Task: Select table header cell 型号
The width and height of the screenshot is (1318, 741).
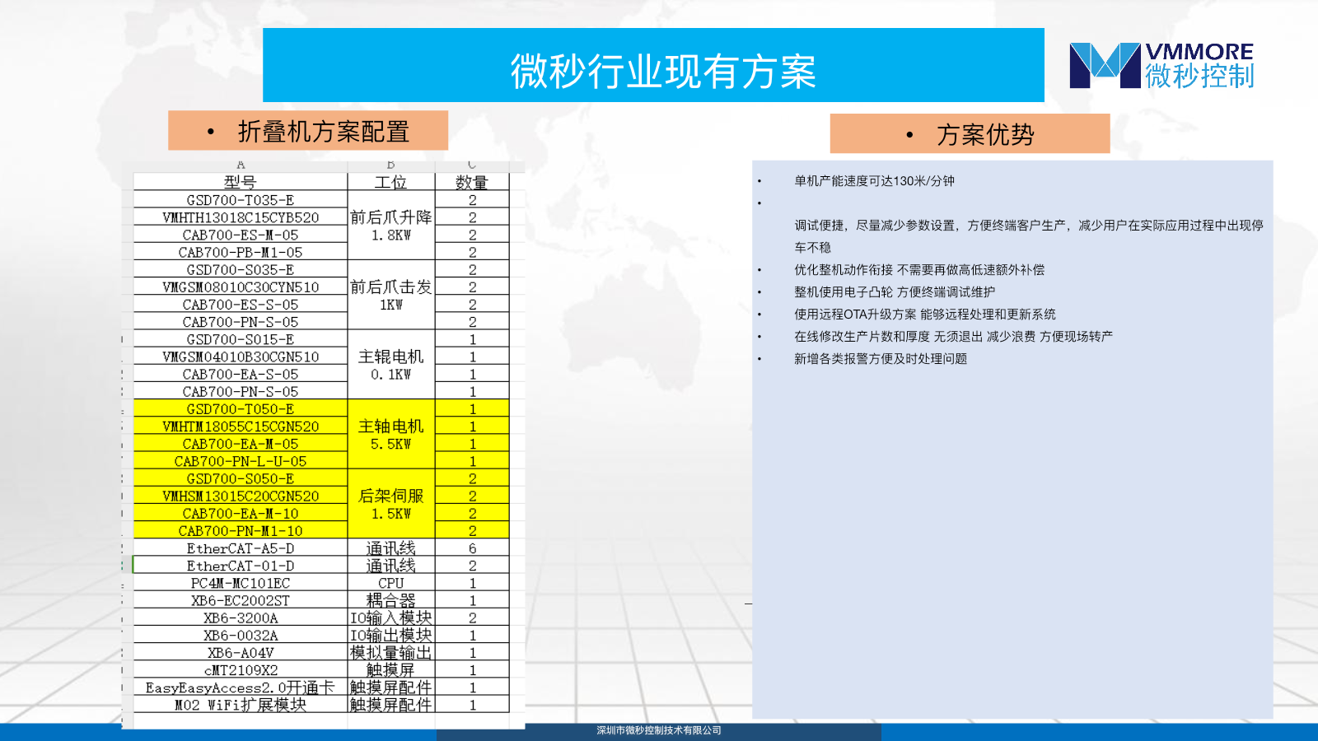Action: (241, 182)
